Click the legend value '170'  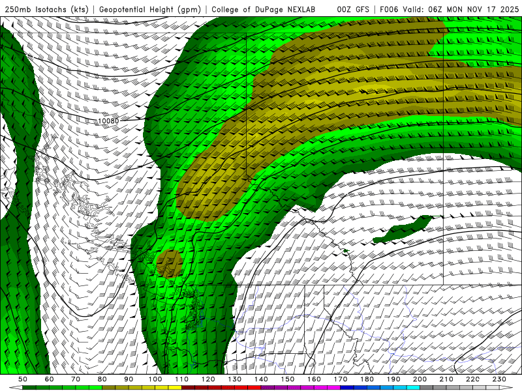(x=341, y=379)
